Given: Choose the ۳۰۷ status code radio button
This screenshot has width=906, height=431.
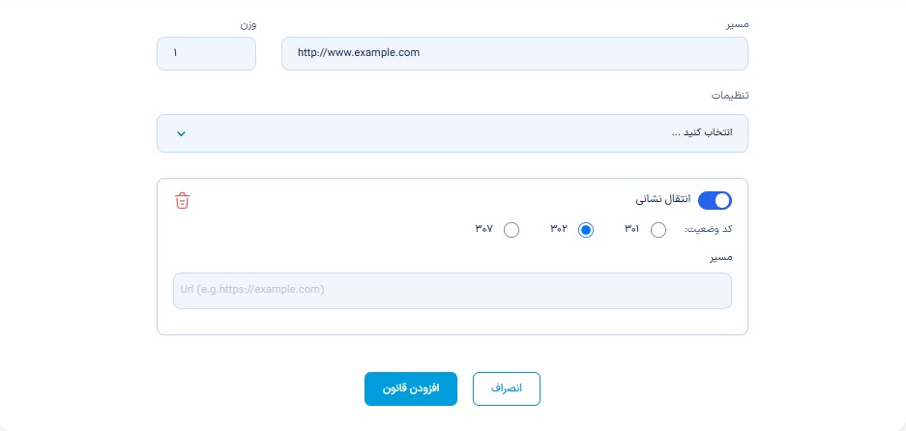Looking at the screenshot, I should (x=511, y=231).
